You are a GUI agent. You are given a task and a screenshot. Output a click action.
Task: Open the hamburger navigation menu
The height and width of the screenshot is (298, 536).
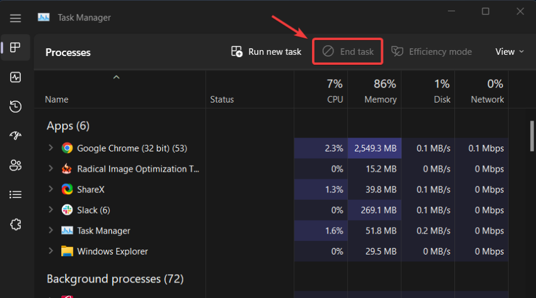[15, 18]
